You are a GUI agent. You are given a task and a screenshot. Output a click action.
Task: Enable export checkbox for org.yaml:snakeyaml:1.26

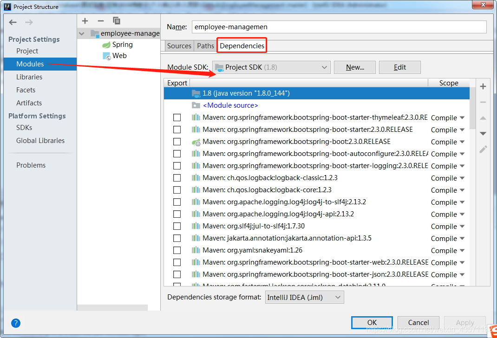point(177,250)
